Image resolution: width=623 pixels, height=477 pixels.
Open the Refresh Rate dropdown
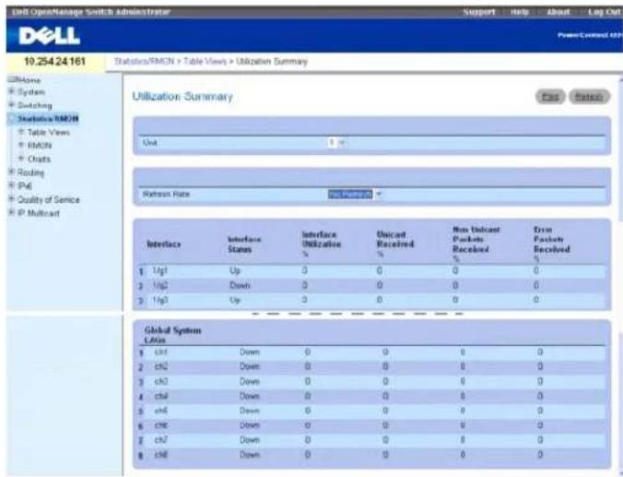[355, 194]
